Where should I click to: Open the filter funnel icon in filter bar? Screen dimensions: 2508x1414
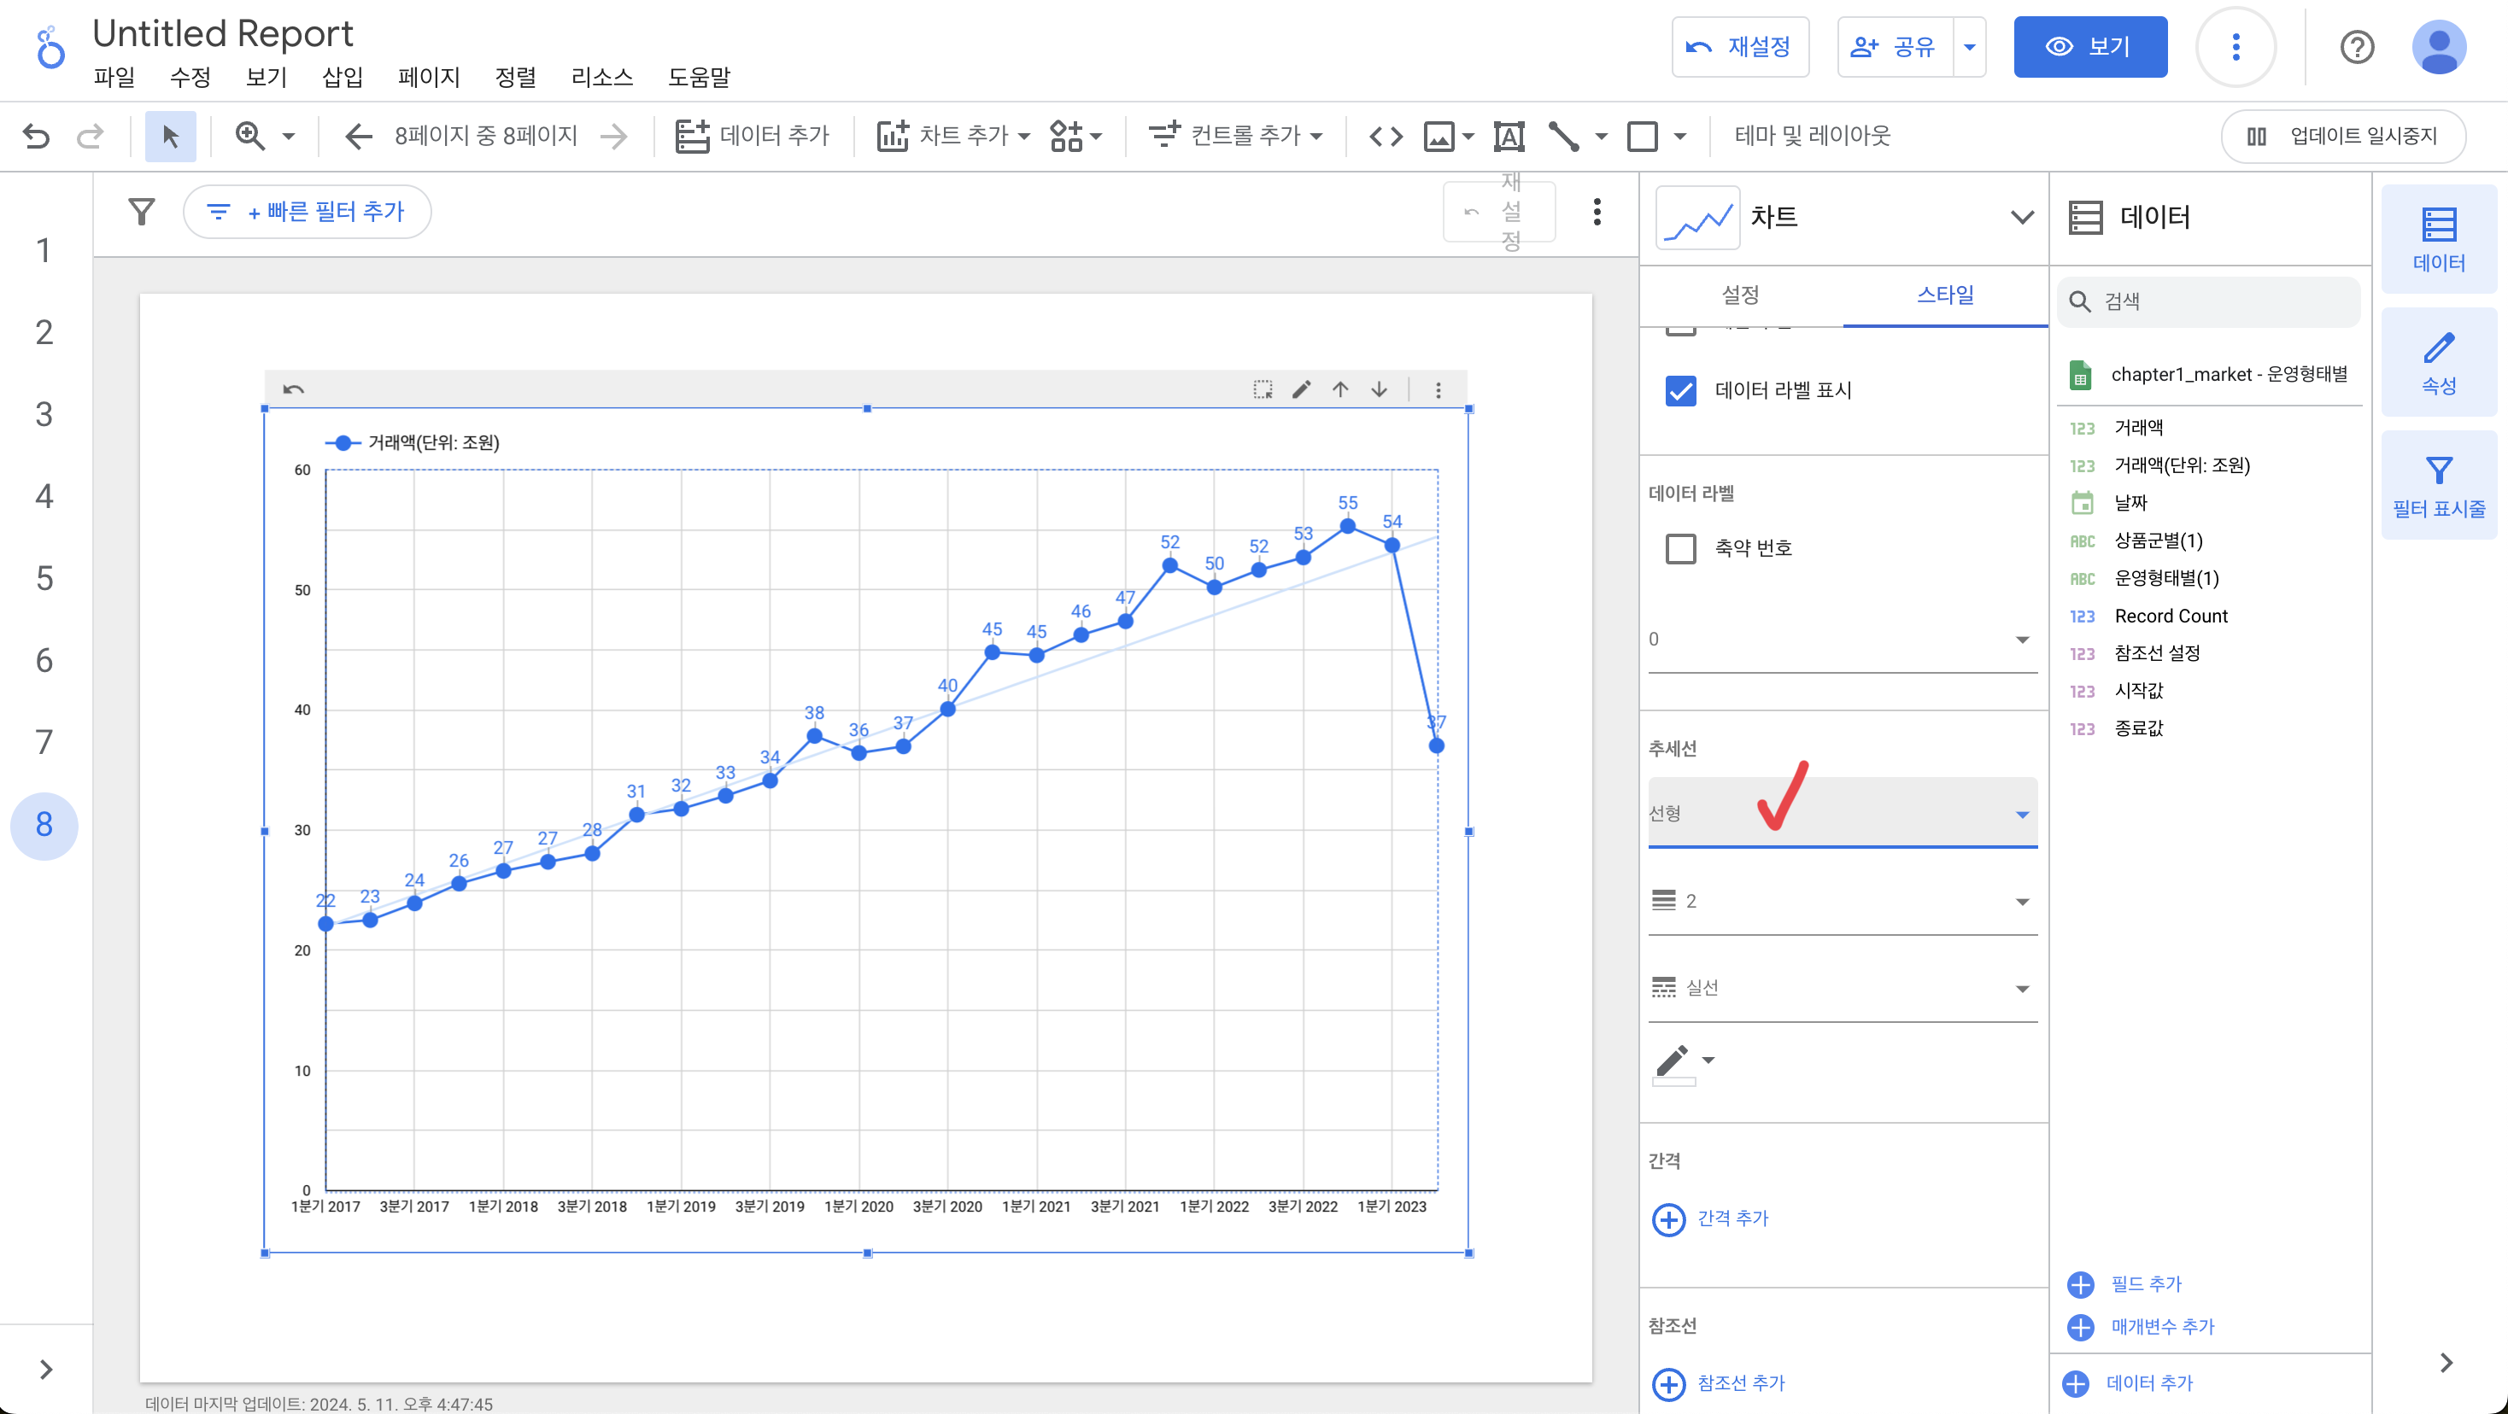tap(142, 211)
